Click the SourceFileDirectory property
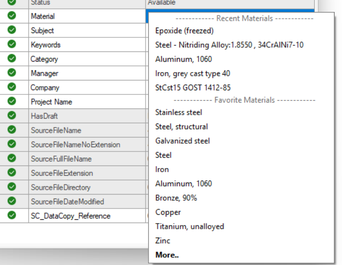Viewport: 342px width, 265px height. [x=61, y=187]
